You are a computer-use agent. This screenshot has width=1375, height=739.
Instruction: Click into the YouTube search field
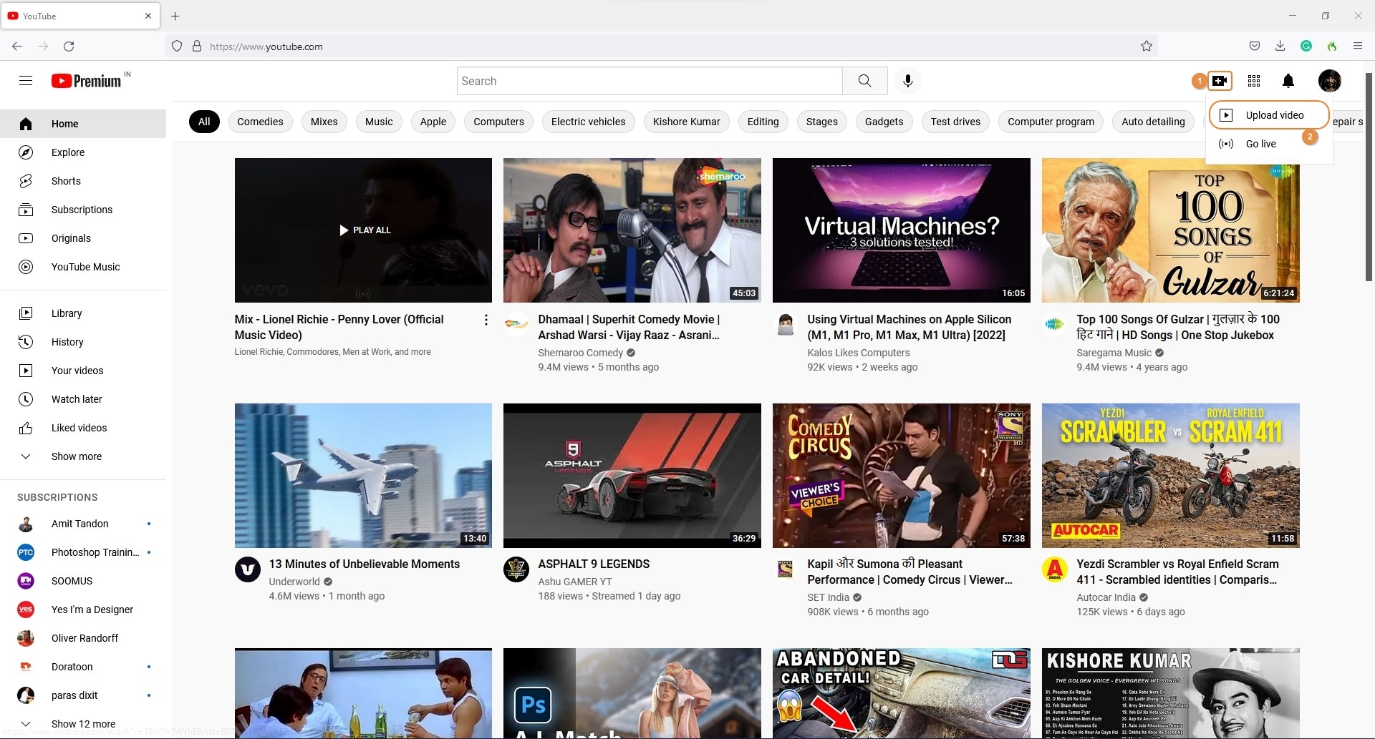click(x=650, y=81)
